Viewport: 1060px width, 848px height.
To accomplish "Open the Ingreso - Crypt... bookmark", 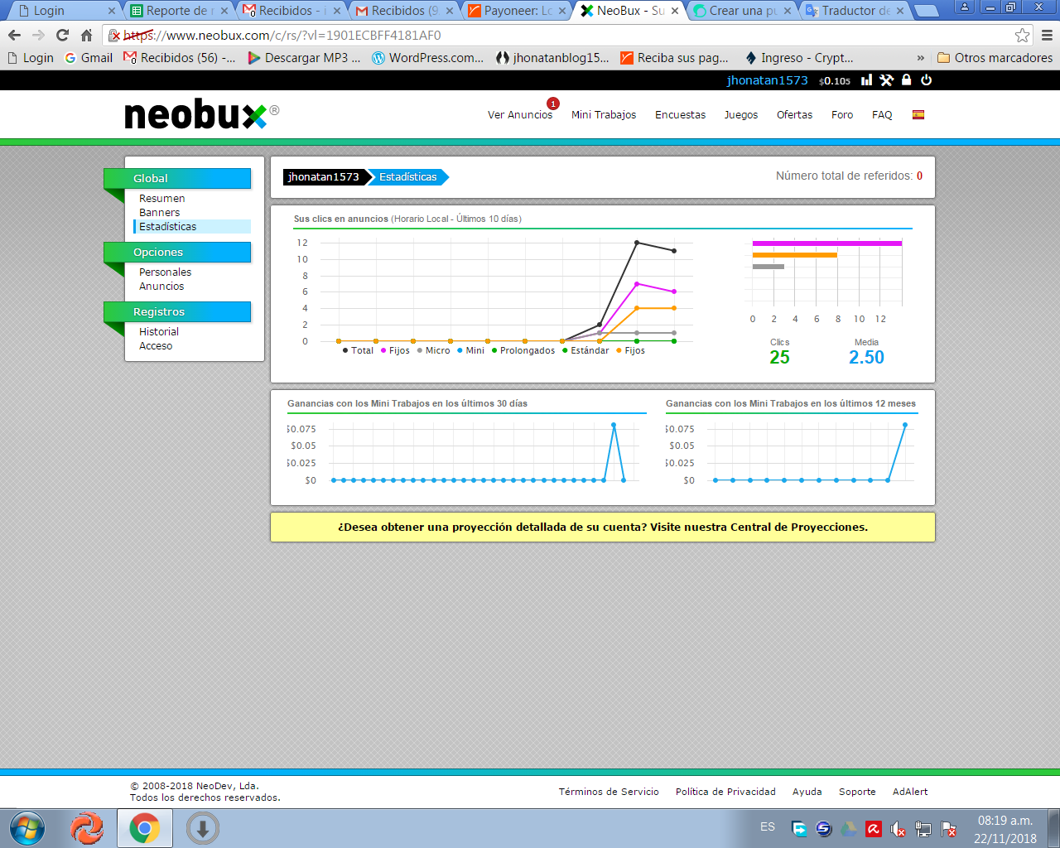I will [x=799, y=58].
